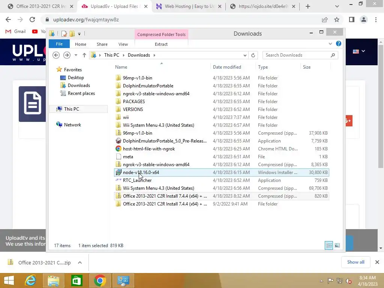The height and width of the screenshot is (288, 384).
Task: Select Recent places in navigation pane
Action: tap(81, 93)
